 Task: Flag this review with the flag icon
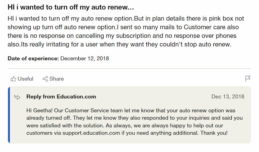(248, 79)
